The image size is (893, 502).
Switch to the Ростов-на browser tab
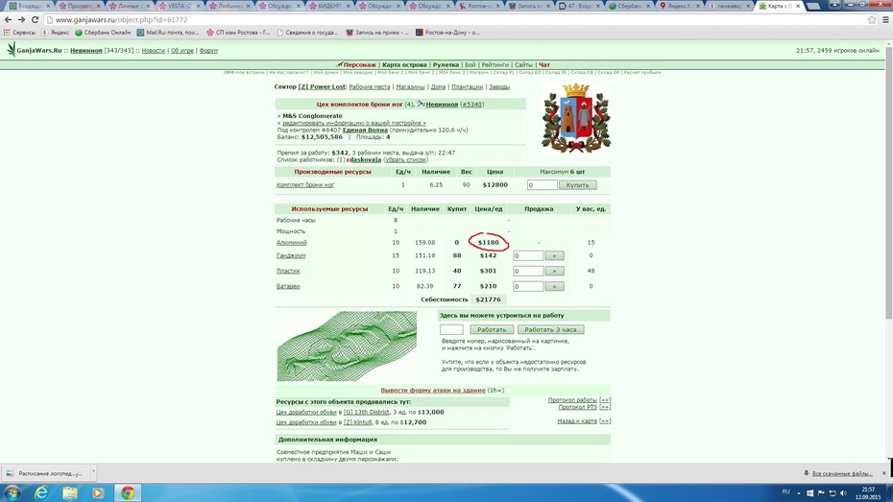click(x=479, y=6)
